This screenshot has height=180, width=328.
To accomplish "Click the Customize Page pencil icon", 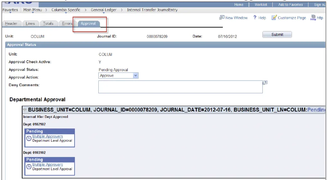I will tap(274, 18).
